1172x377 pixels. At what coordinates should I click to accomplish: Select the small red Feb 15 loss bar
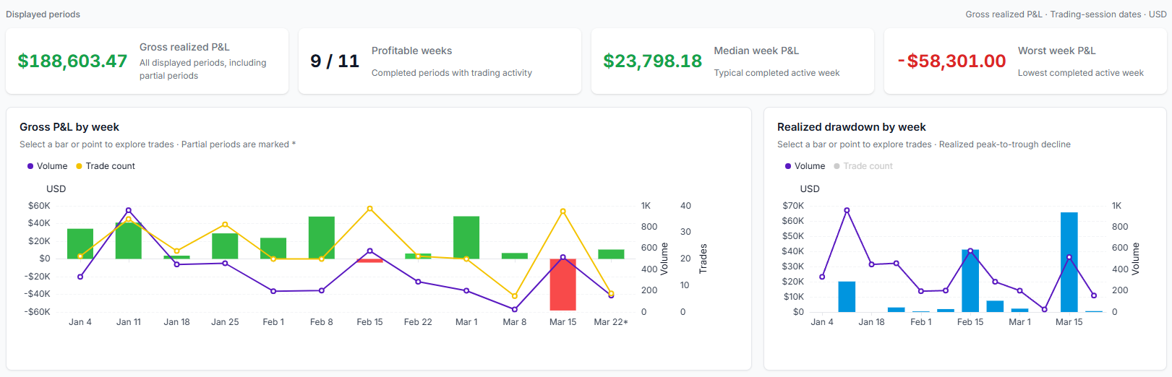(369, 261)
